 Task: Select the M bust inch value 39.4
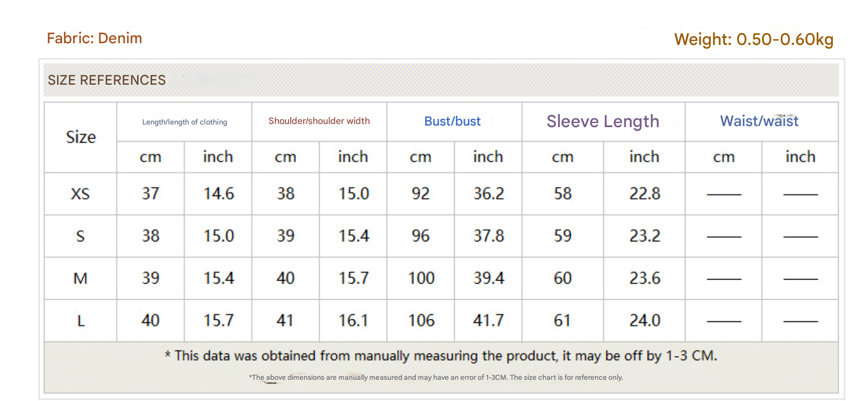(x=488, y=279)
